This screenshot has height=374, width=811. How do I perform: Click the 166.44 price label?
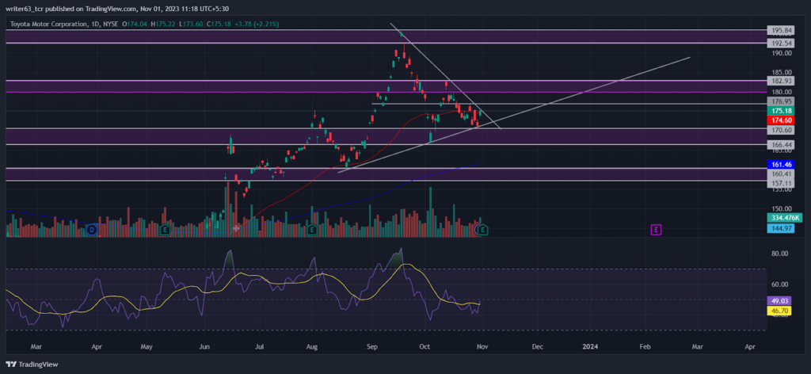781,146
